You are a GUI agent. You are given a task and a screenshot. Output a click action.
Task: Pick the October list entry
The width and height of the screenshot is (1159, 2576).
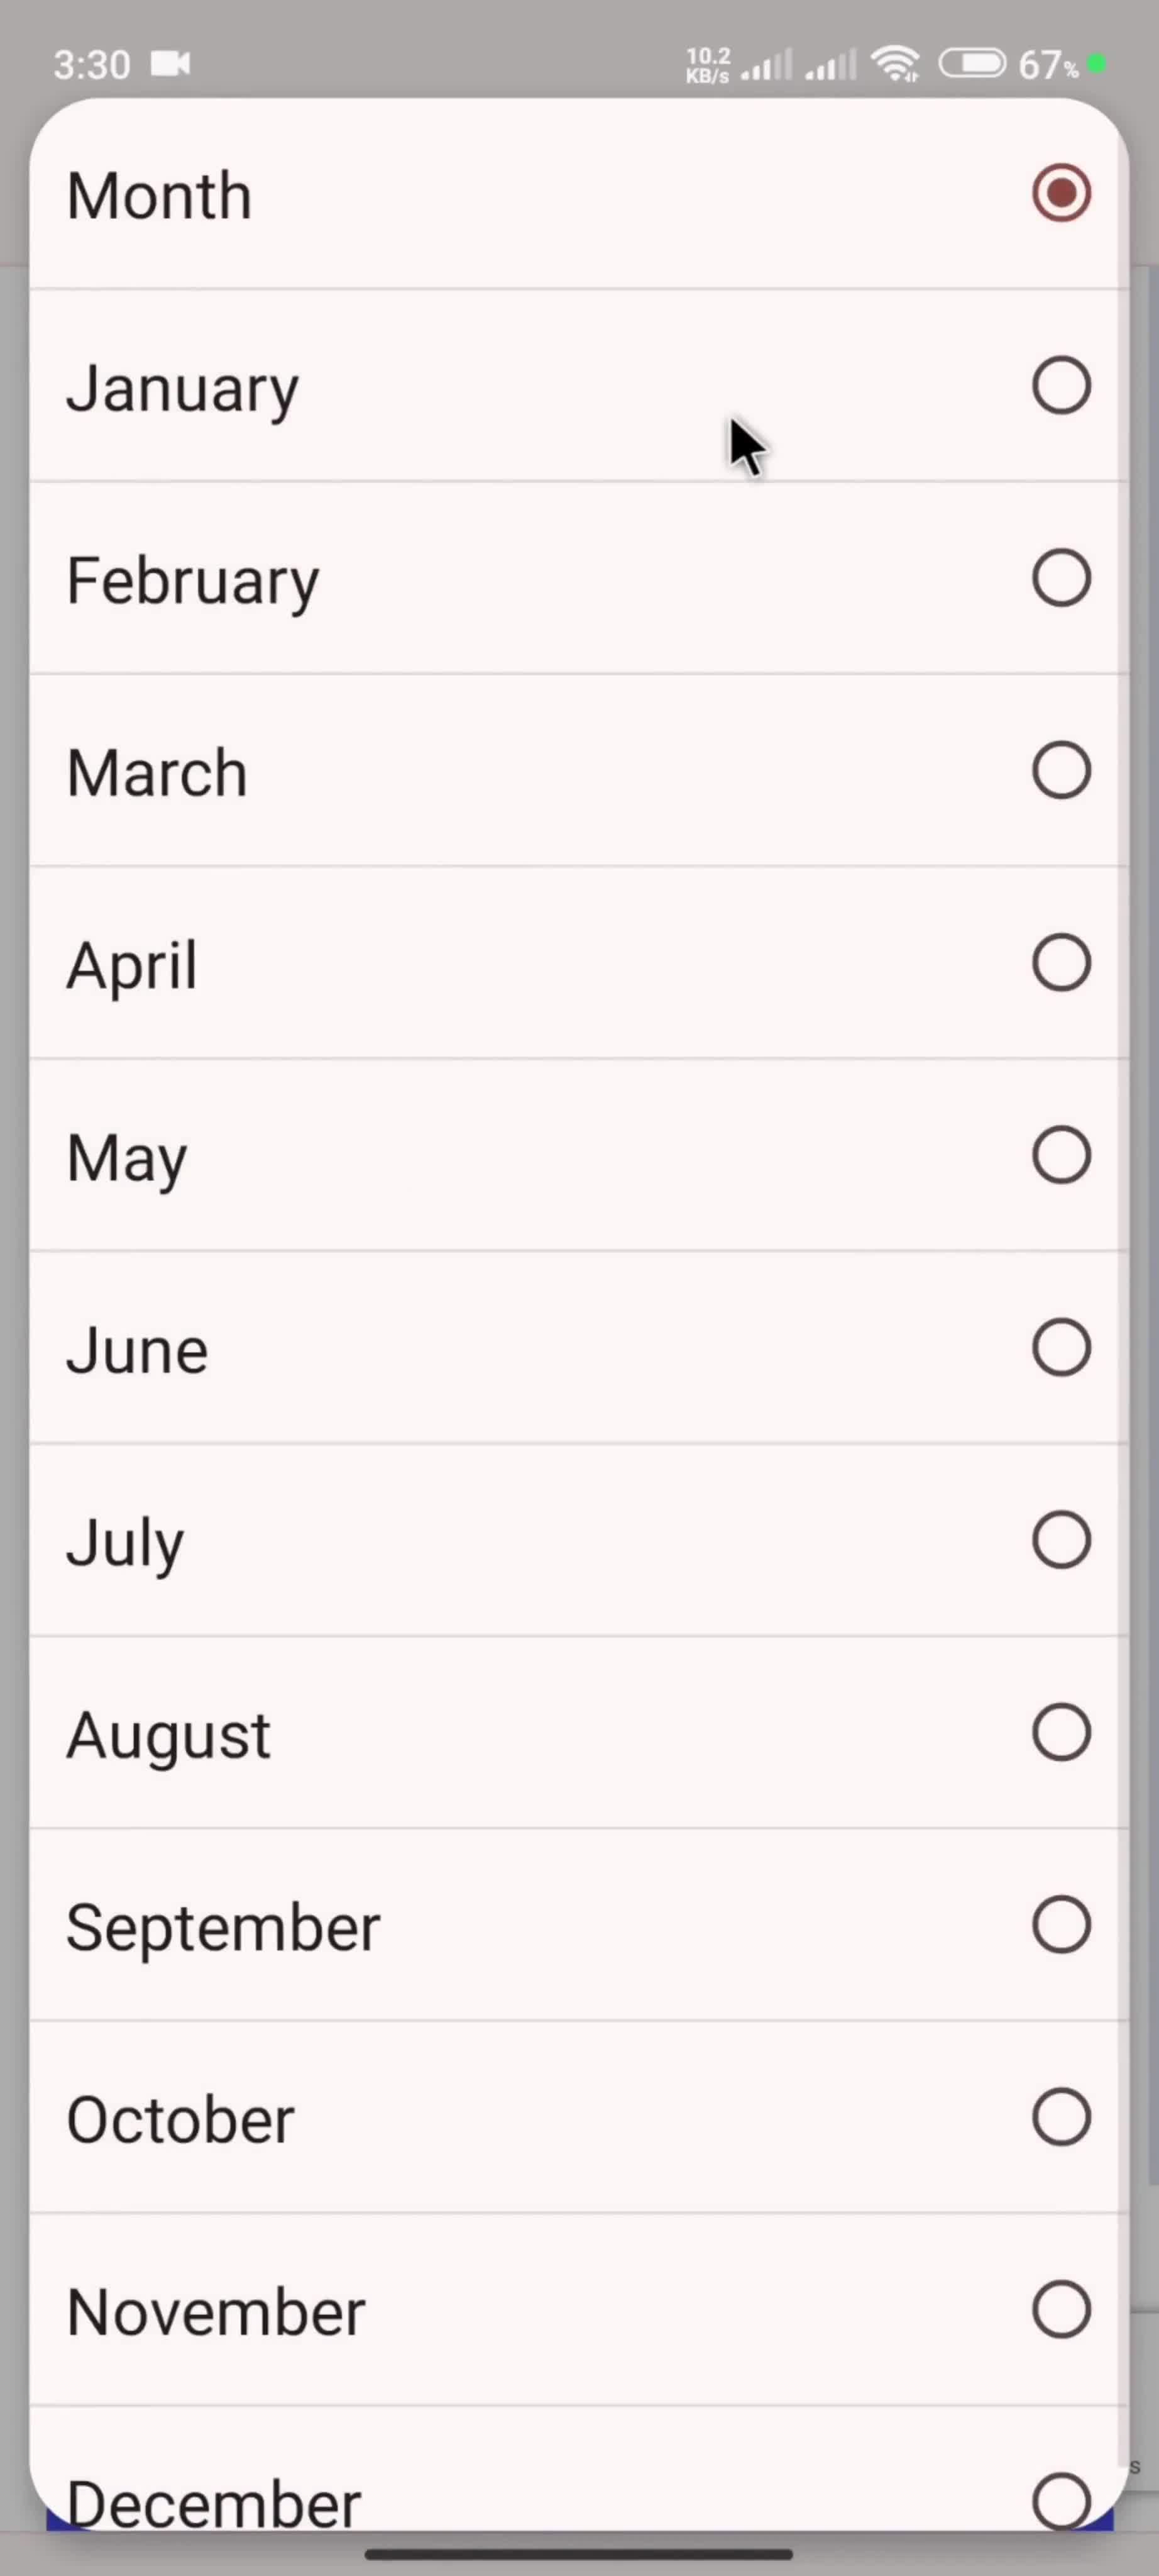click(x=180, y=2119)
